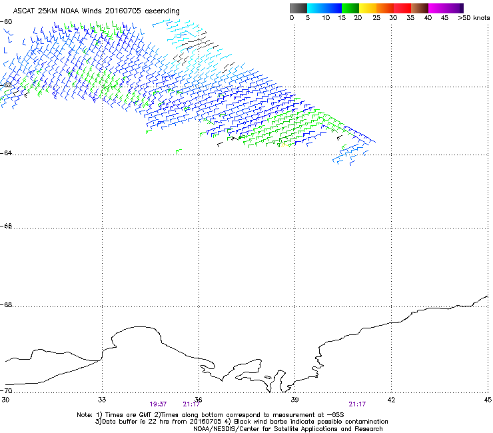Click the purple '19:37' swath time label
493x433 pixels.
158,404
